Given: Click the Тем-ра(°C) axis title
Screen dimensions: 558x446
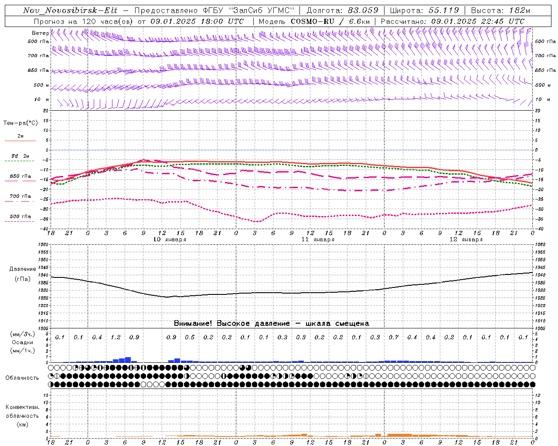Looking at the screenshot, I should coord(20,123).
